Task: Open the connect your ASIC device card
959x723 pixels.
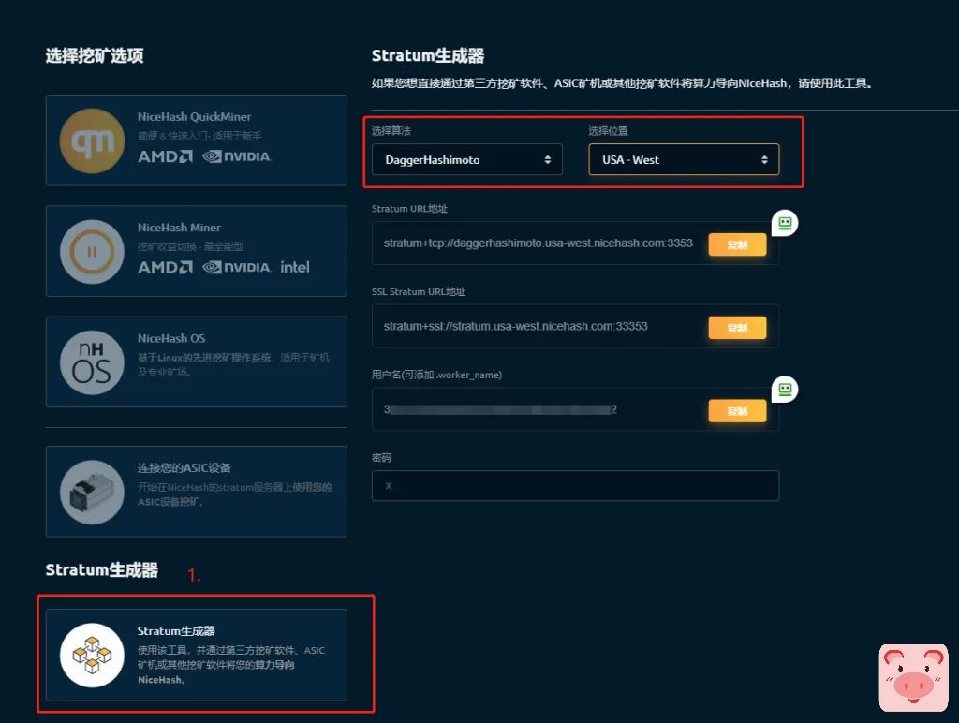Action: (x=197, y=491)
